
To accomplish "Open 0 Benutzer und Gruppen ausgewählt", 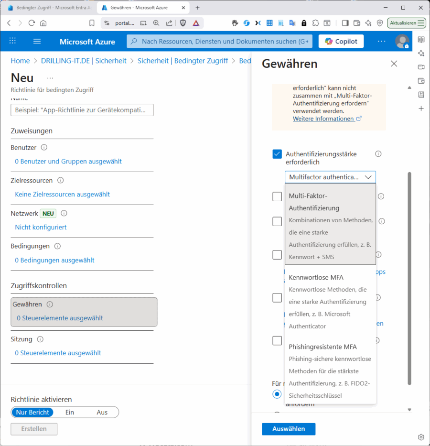I will click(x=68, y=161).
